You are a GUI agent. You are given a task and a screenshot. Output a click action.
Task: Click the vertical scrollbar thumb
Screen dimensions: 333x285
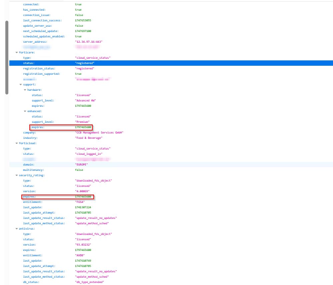tap(7, 57)
